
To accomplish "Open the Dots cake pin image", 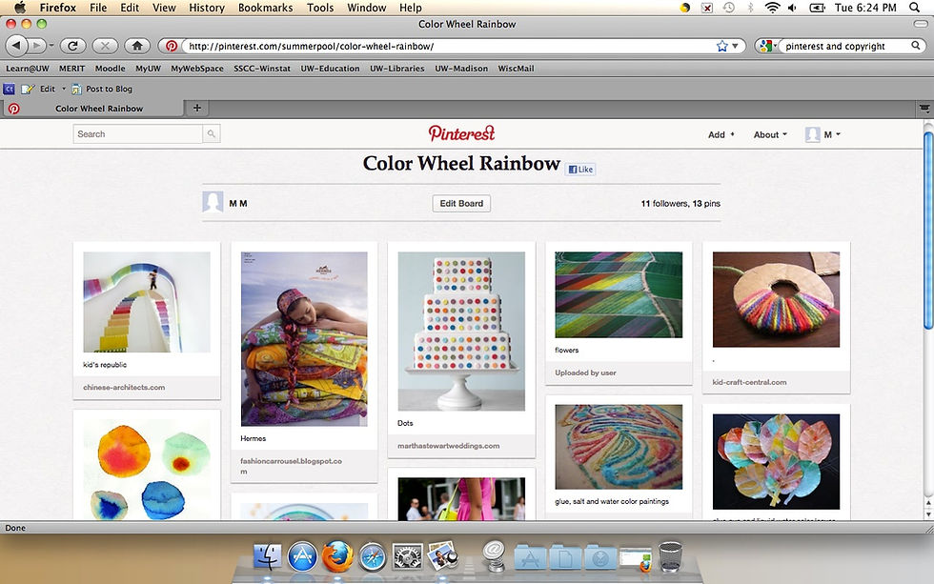I will click(461, 331).
